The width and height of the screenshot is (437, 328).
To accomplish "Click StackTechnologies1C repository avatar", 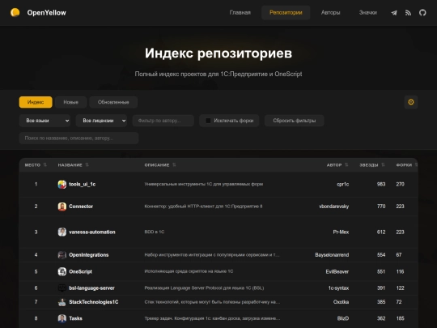I will pos(62,302).
